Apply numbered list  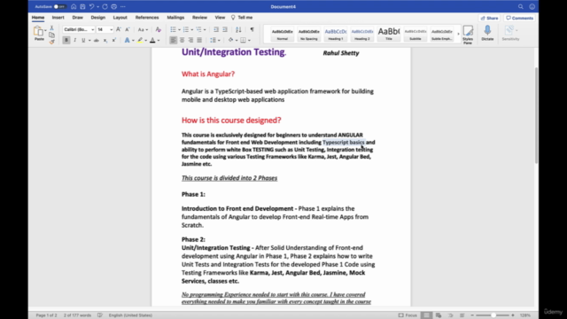pyautogui.click(x=186, y=29)
